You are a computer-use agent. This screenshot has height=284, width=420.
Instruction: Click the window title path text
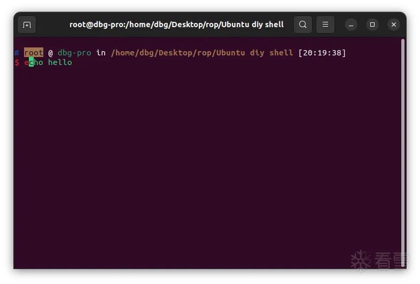point(176,25)
